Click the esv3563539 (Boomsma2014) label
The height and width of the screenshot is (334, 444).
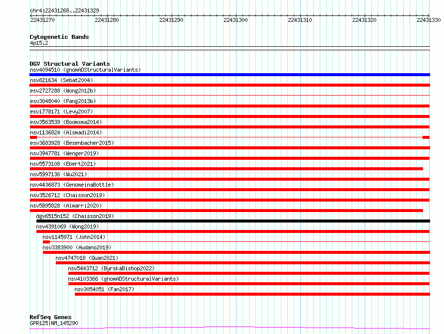(x=66, y=122)
